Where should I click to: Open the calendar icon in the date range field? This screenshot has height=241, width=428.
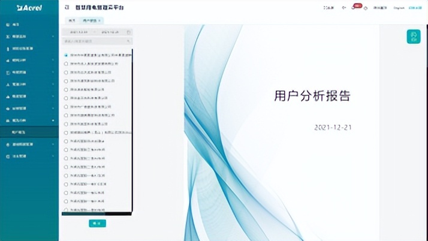click(x=128, y=32)
